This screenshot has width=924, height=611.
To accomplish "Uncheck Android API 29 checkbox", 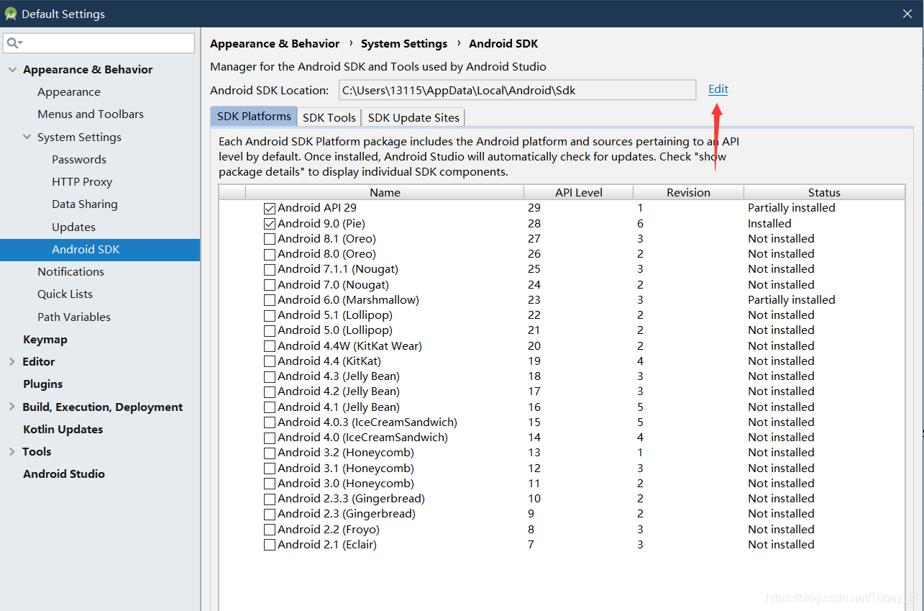I will tap(270, 208).
